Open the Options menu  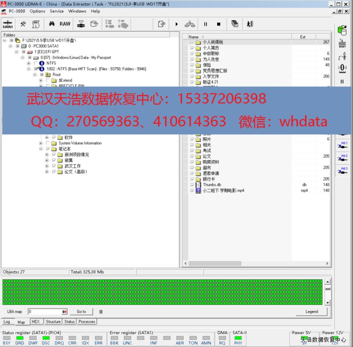point(38,11)
